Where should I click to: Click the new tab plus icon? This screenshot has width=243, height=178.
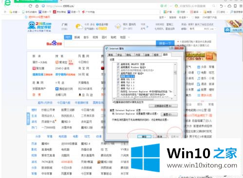coord(61,0)
